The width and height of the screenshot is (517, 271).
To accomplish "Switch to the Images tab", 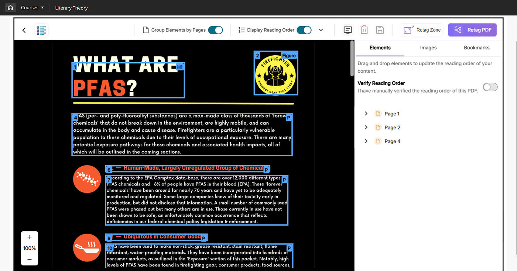I will [428, 48].
